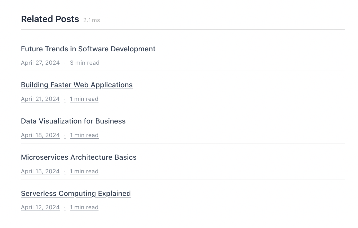The height and width of the screenshot is (228, 358).
Task: Click the 'Related Posts' heading
Action: click(x=50, y=19)
